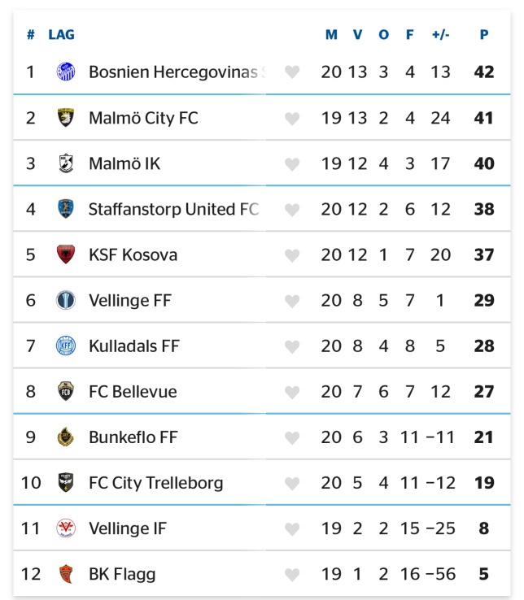This screenshot has height=600, width=524.
Task: Toggle favorite heart for Bunkeflo FF
Action: click(292, 437)
